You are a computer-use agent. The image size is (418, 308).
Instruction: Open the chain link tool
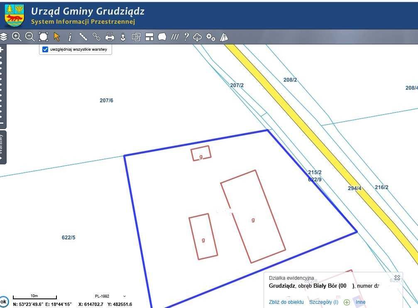[96, 37]
